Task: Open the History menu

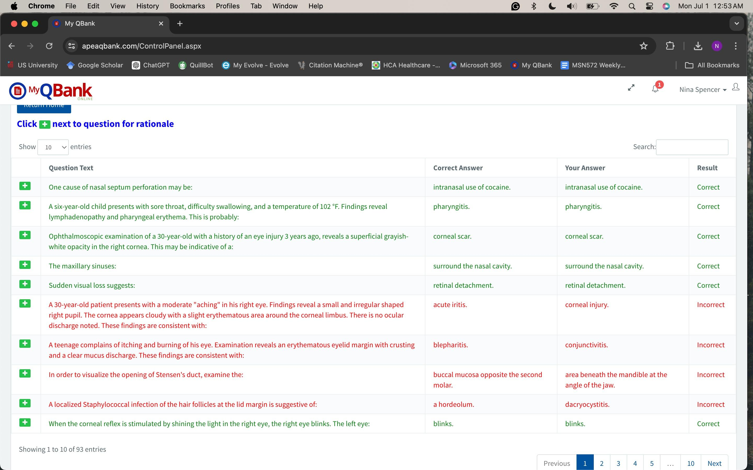Action: point(147,6)
